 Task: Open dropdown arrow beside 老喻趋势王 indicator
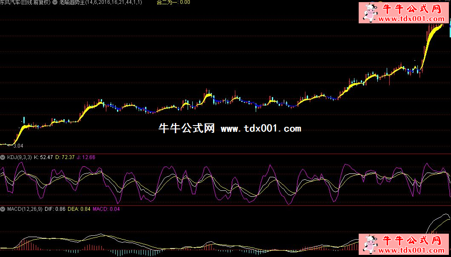click(55, 3)
